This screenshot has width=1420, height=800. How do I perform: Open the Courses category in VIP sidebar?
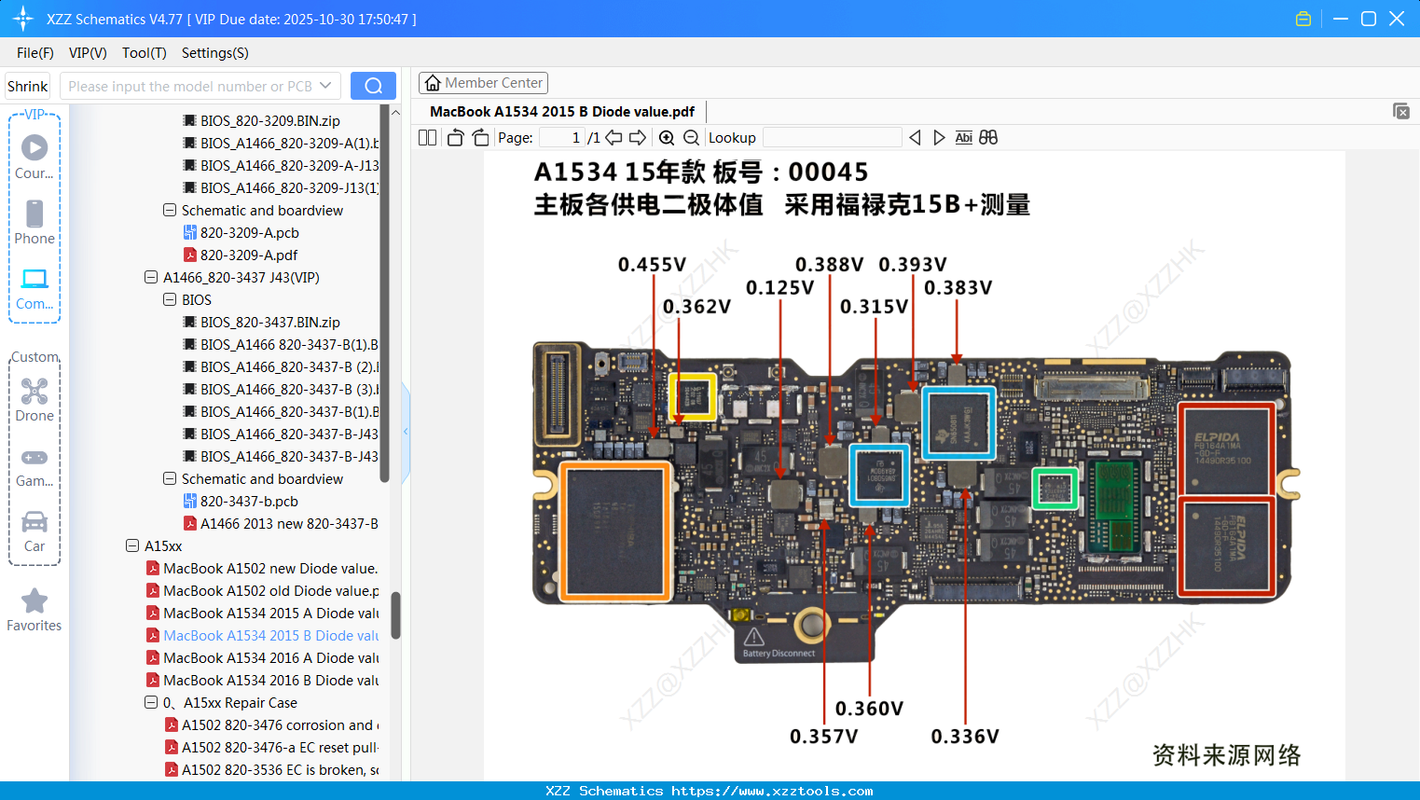click(x=34, y=157)
